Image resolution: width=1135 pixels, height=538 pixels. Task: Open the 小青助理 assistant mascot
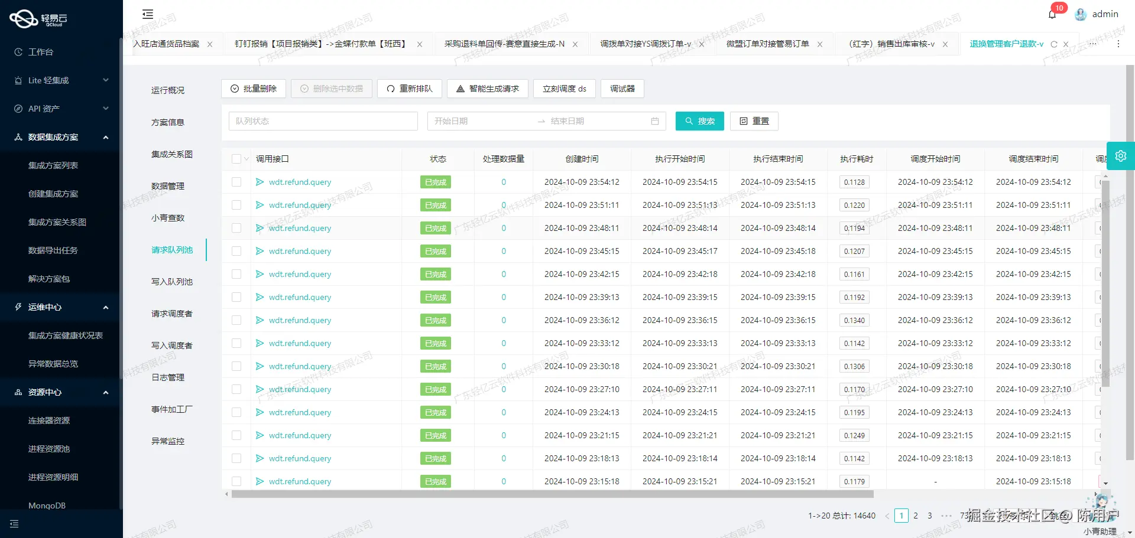click(x=1102, y=503)
